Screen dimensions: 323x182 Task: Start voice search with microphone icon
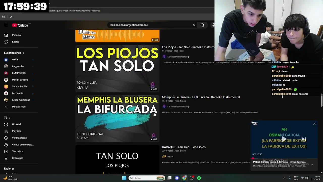213,25
